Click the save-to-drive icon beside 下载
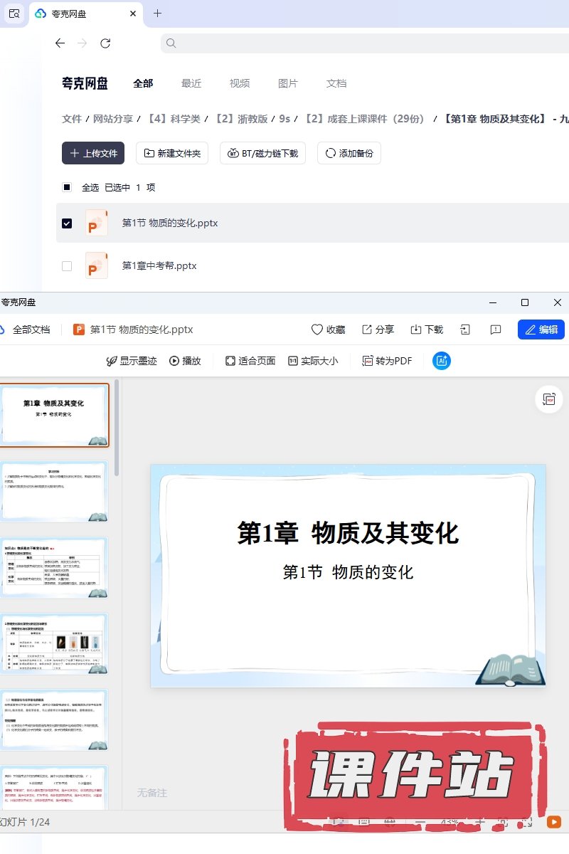The image size is (569, 854). point(465,330)
